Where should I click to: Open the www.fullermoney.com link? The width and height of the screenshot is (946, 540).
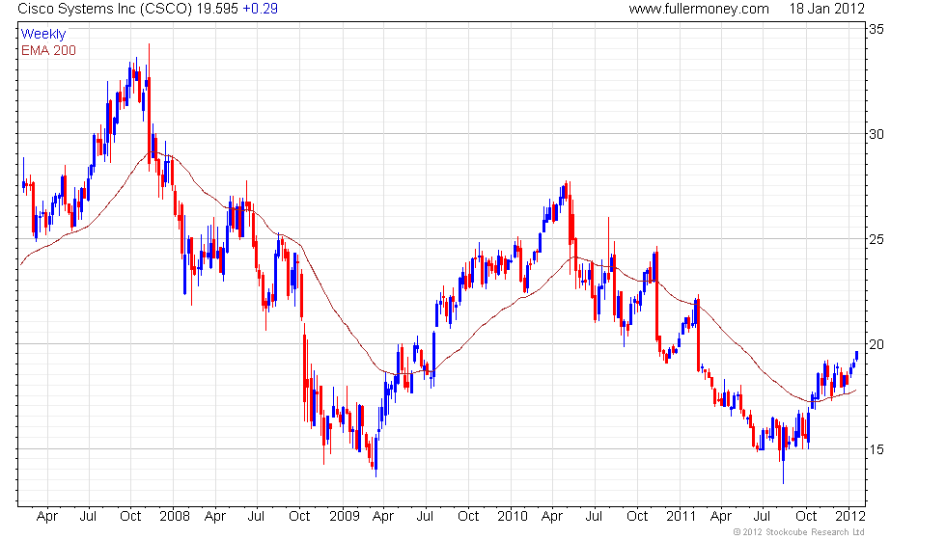click(x=699, y=9)
